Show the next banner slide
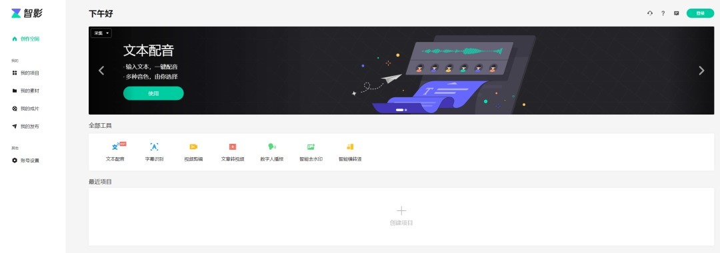 [x=701, y=70]
